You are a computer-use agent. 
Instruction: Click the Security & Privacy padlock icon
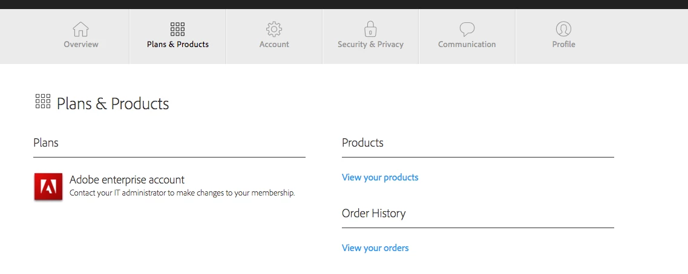click(x=370, y=29)
